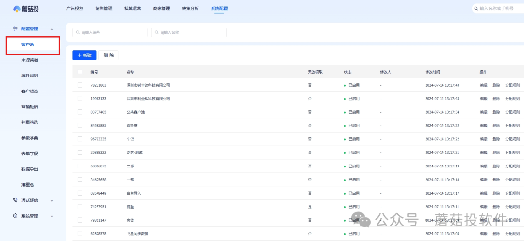
Task: Click the top-right search magnifier icon
Action: pos(476,9)
